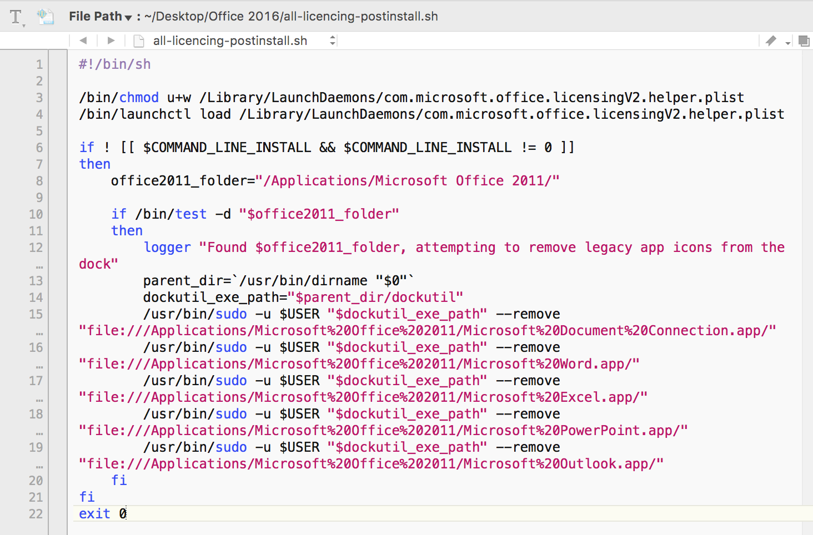The width and height of the screenshot is (813, 535).
Task: Click the word 'test' on line 10
Action: pyautogui.click(x=191, y=214)
